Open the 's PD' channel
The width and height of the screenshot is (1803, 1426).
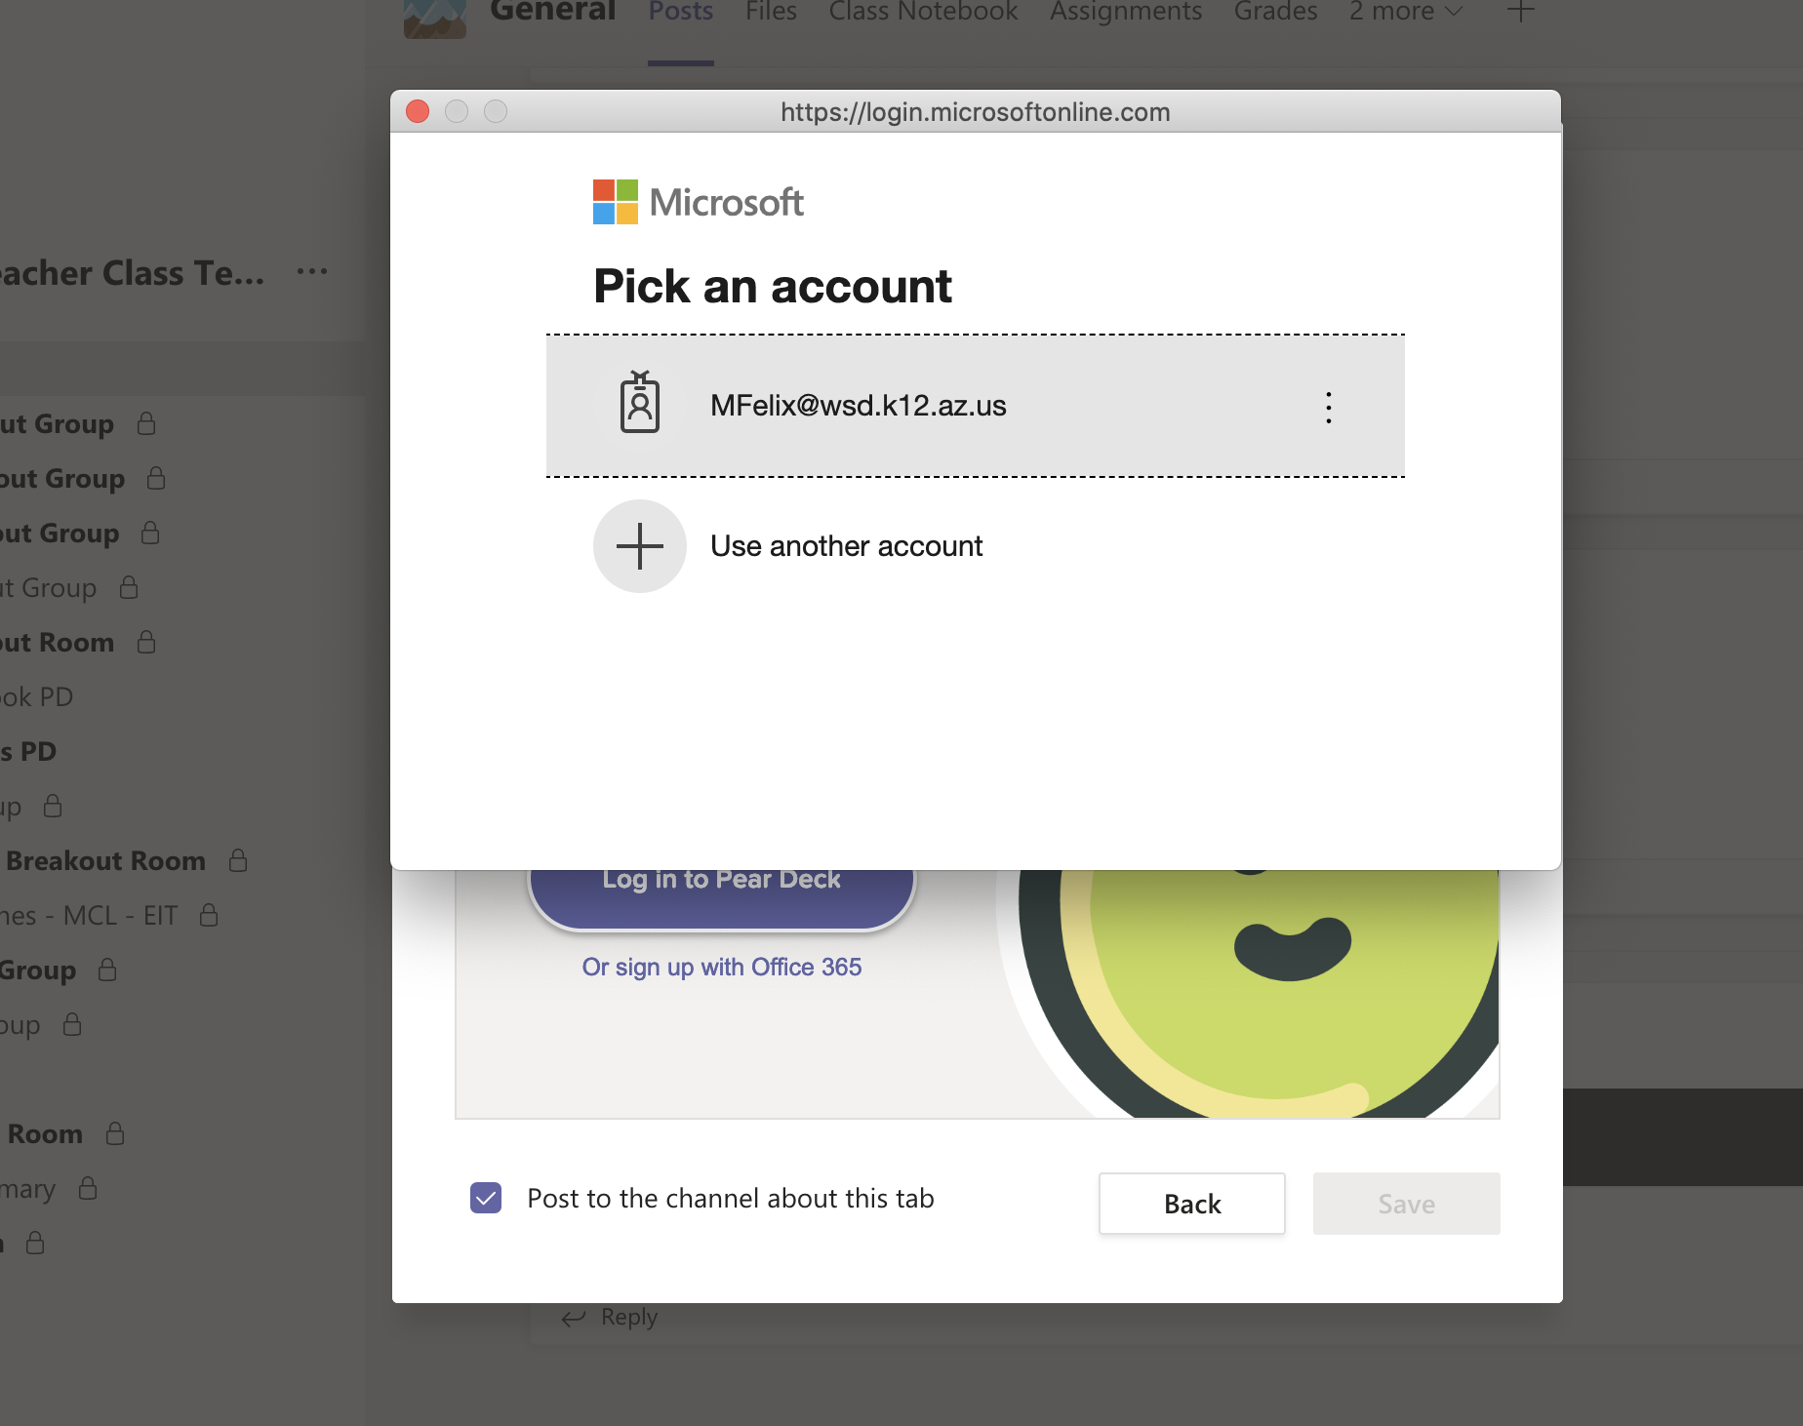[28, 751]
